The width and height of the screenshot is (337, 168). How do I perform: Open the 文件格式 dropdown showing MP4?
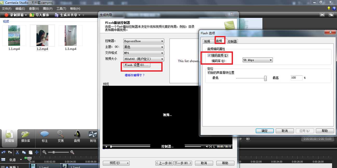[144, 53]
